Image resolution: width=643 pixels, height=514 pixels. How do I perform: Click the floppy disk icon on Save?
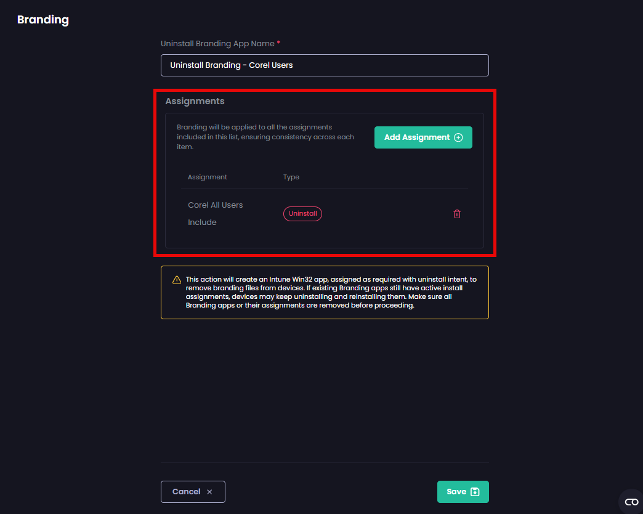pos(475,492)
